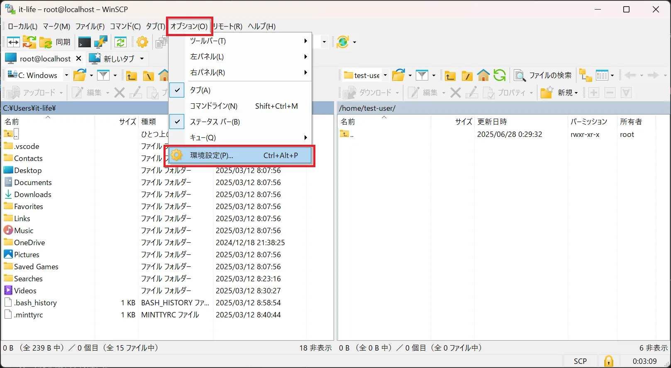Open the ローカル(L) menu
The image size is (671, 368).
(22, 26)
